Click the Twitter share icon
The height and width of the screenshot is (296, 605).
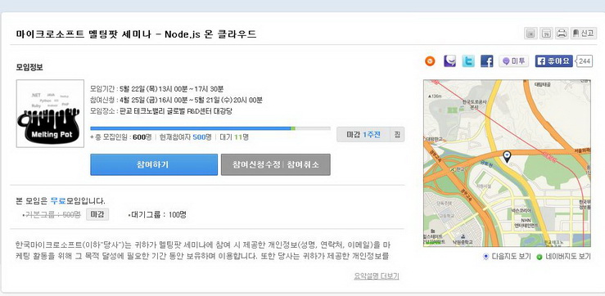468,61
